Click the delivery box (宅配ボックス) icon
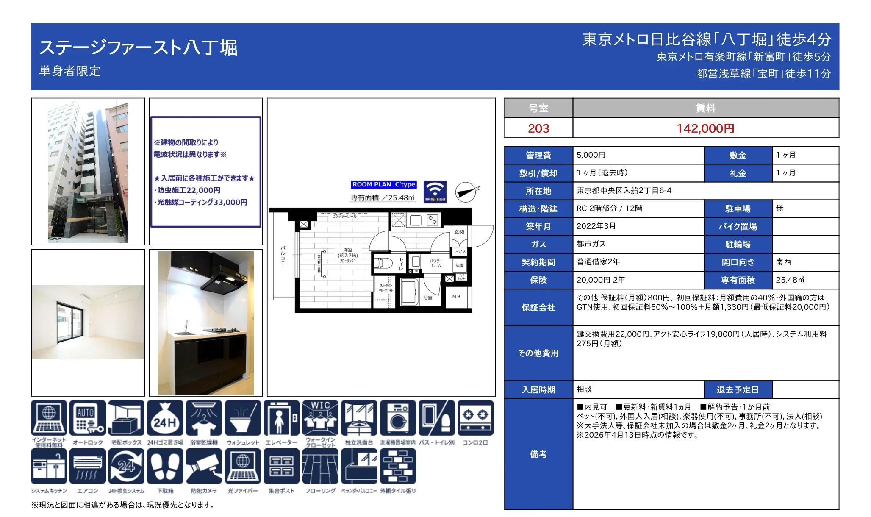Image resolution: width=871 pixels, height=517 pixels. coord(126,418)
